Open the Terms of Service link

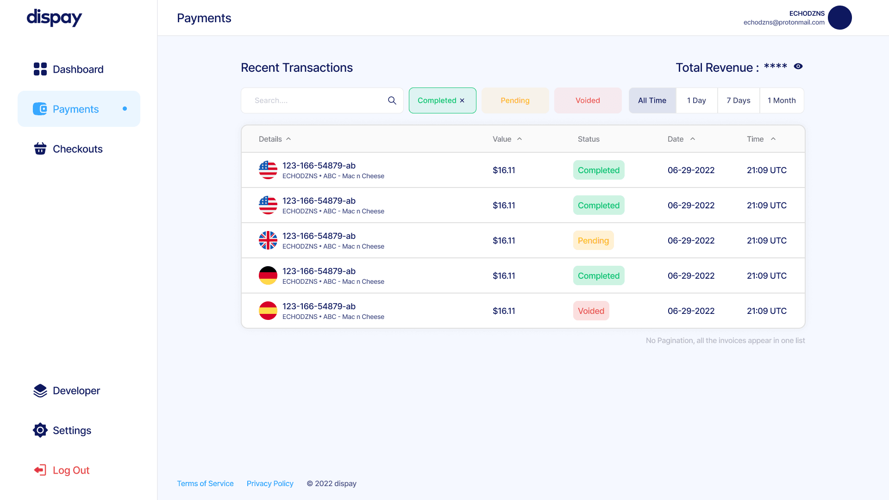pos(205,483)
